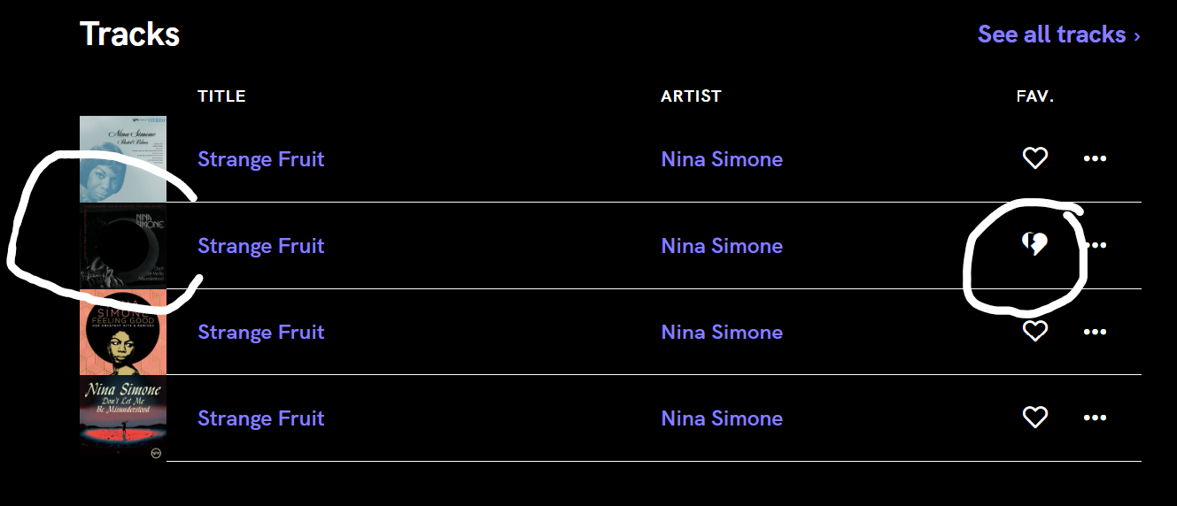The width and height of the screenshot is (1177, 506).
Task: Open more options for fourth track
Action: [1095, 418]
